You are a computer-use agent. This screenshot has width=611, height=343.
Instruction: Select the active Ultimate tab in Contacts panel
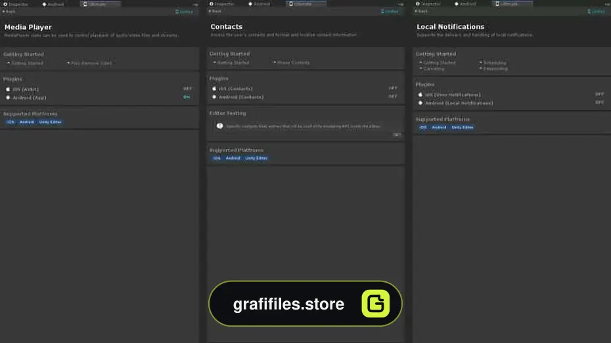point(306,4)
